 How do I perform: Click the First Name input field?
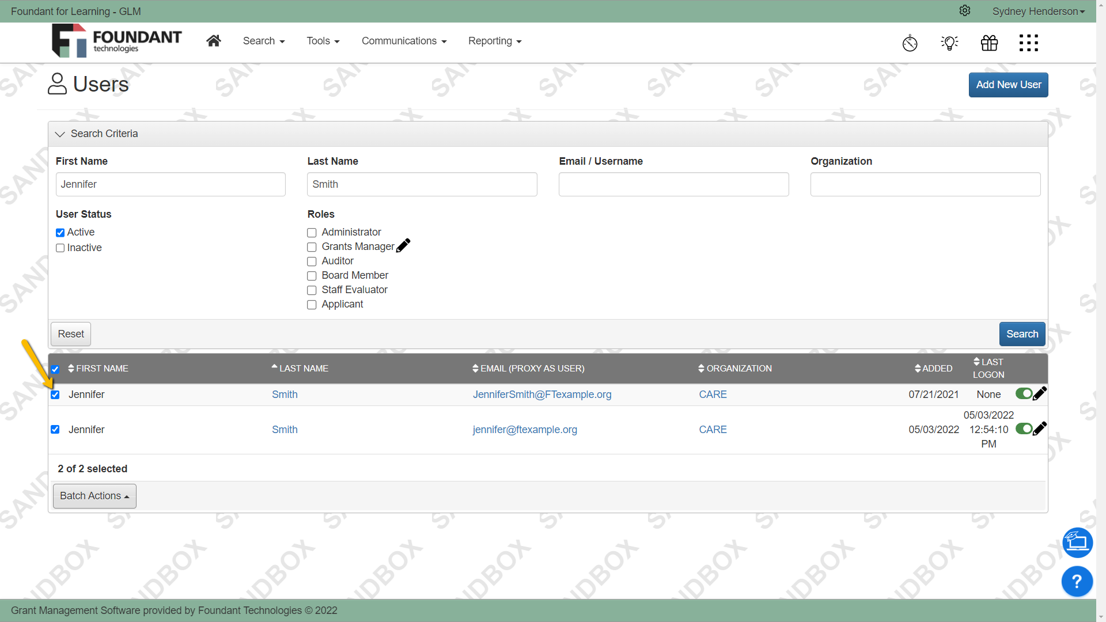coord(171,184)
